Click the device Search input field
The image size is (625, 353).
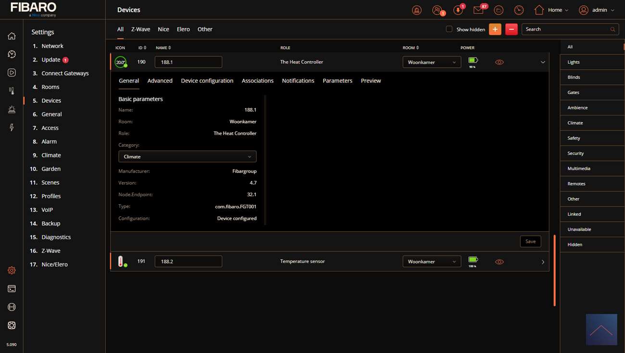pyautogui.click(x=566, y=29)
